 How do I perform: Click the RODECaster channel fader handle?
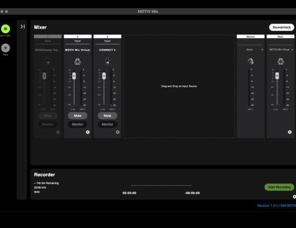pos(44,76)
